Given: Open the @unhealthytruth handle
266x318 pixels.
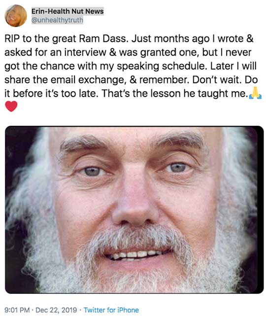Looking at the screenshot, I should pyautogui.click(x=57, y=20).
